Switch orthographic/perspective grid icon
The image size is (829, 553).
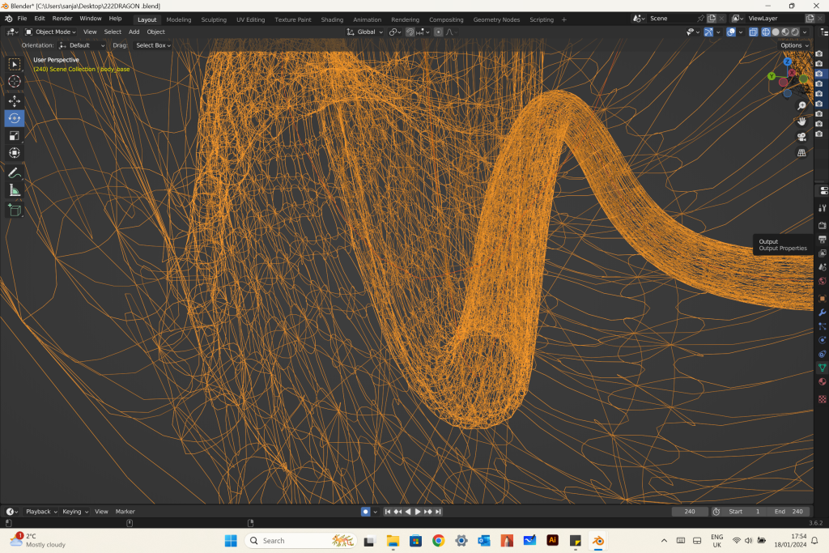click(801, 152)
